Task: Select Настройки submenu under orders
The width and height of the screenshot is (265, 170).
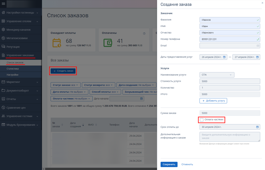Action: tap(21, 75)
